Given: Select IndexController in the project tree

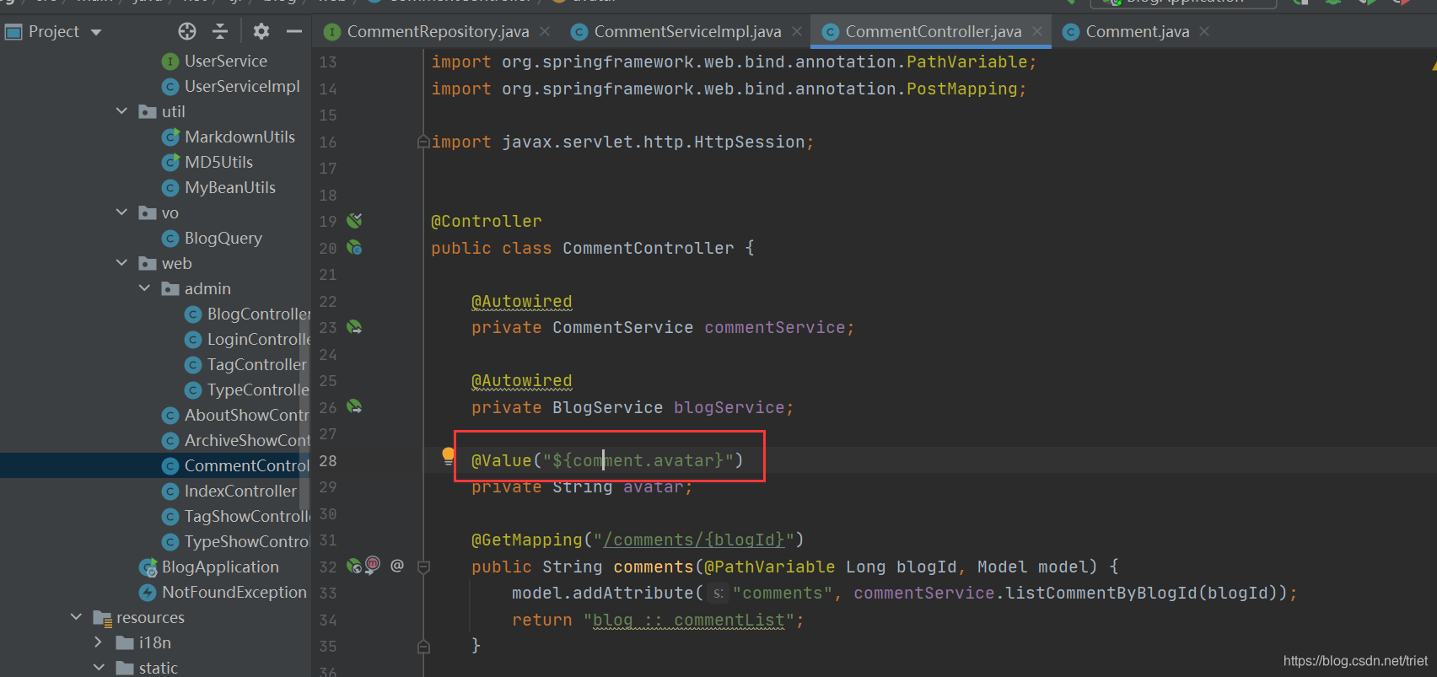Looking at the screenshot, I should [239, 491].
